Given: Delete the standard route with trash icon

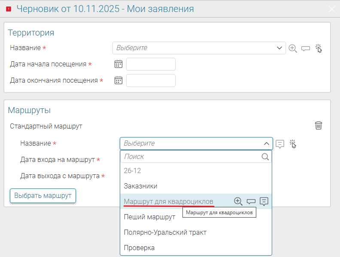Looking at the screenshot, I should (x=319, y=126).
